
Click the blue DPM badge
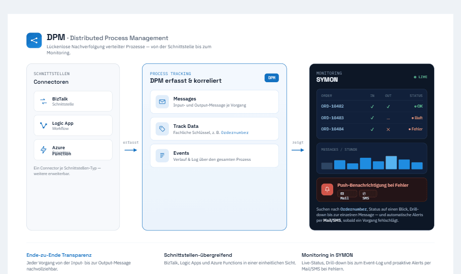(272, 78)
